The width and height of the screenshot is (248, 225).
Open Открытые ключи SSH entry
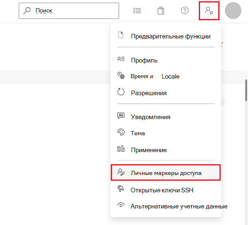(166, 190)
